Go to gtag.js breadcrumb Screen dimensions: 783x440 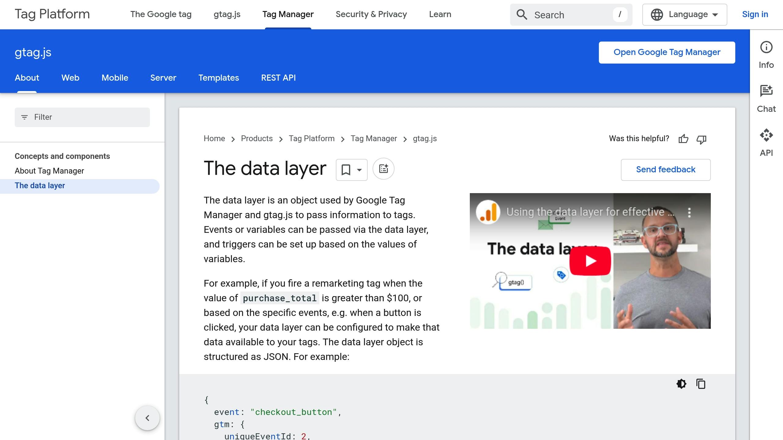[x=425, y=138]
